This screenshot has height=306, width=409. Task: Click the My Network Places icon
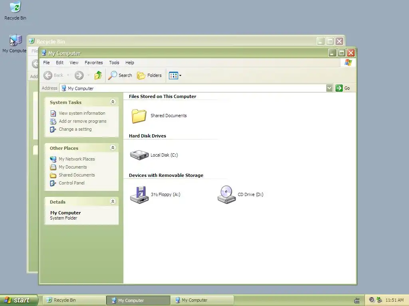pos(53,159)
